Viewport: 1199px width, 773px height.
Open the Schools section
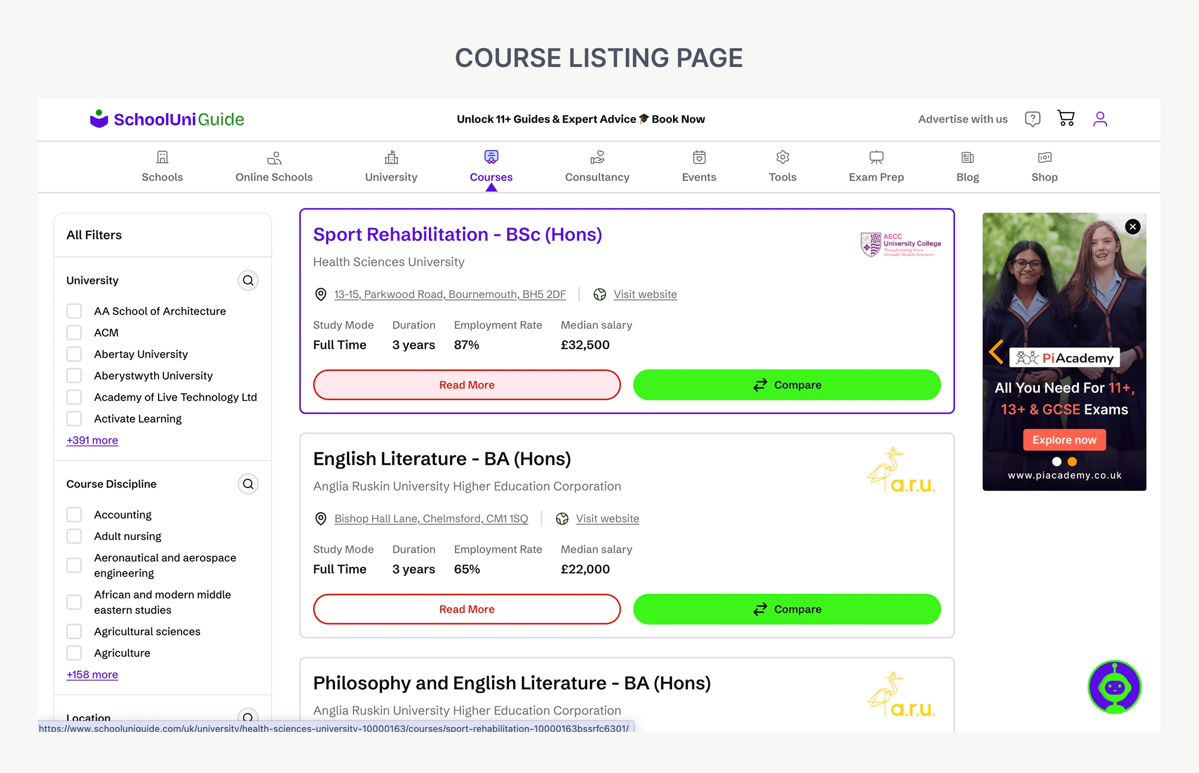pos(162,167)
